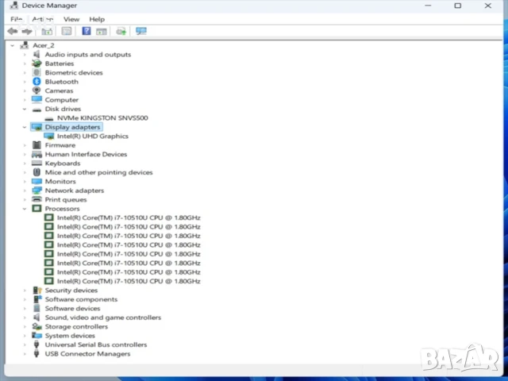Screen dimensions: 508x381
Task: Collapse the Disk drives category
Action: (x=25, y=109)
